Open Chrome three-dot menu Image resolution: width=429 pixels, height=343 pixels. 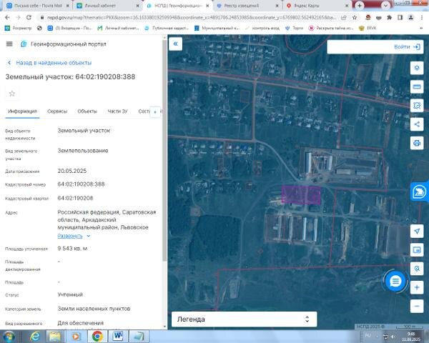pos(421,17)
